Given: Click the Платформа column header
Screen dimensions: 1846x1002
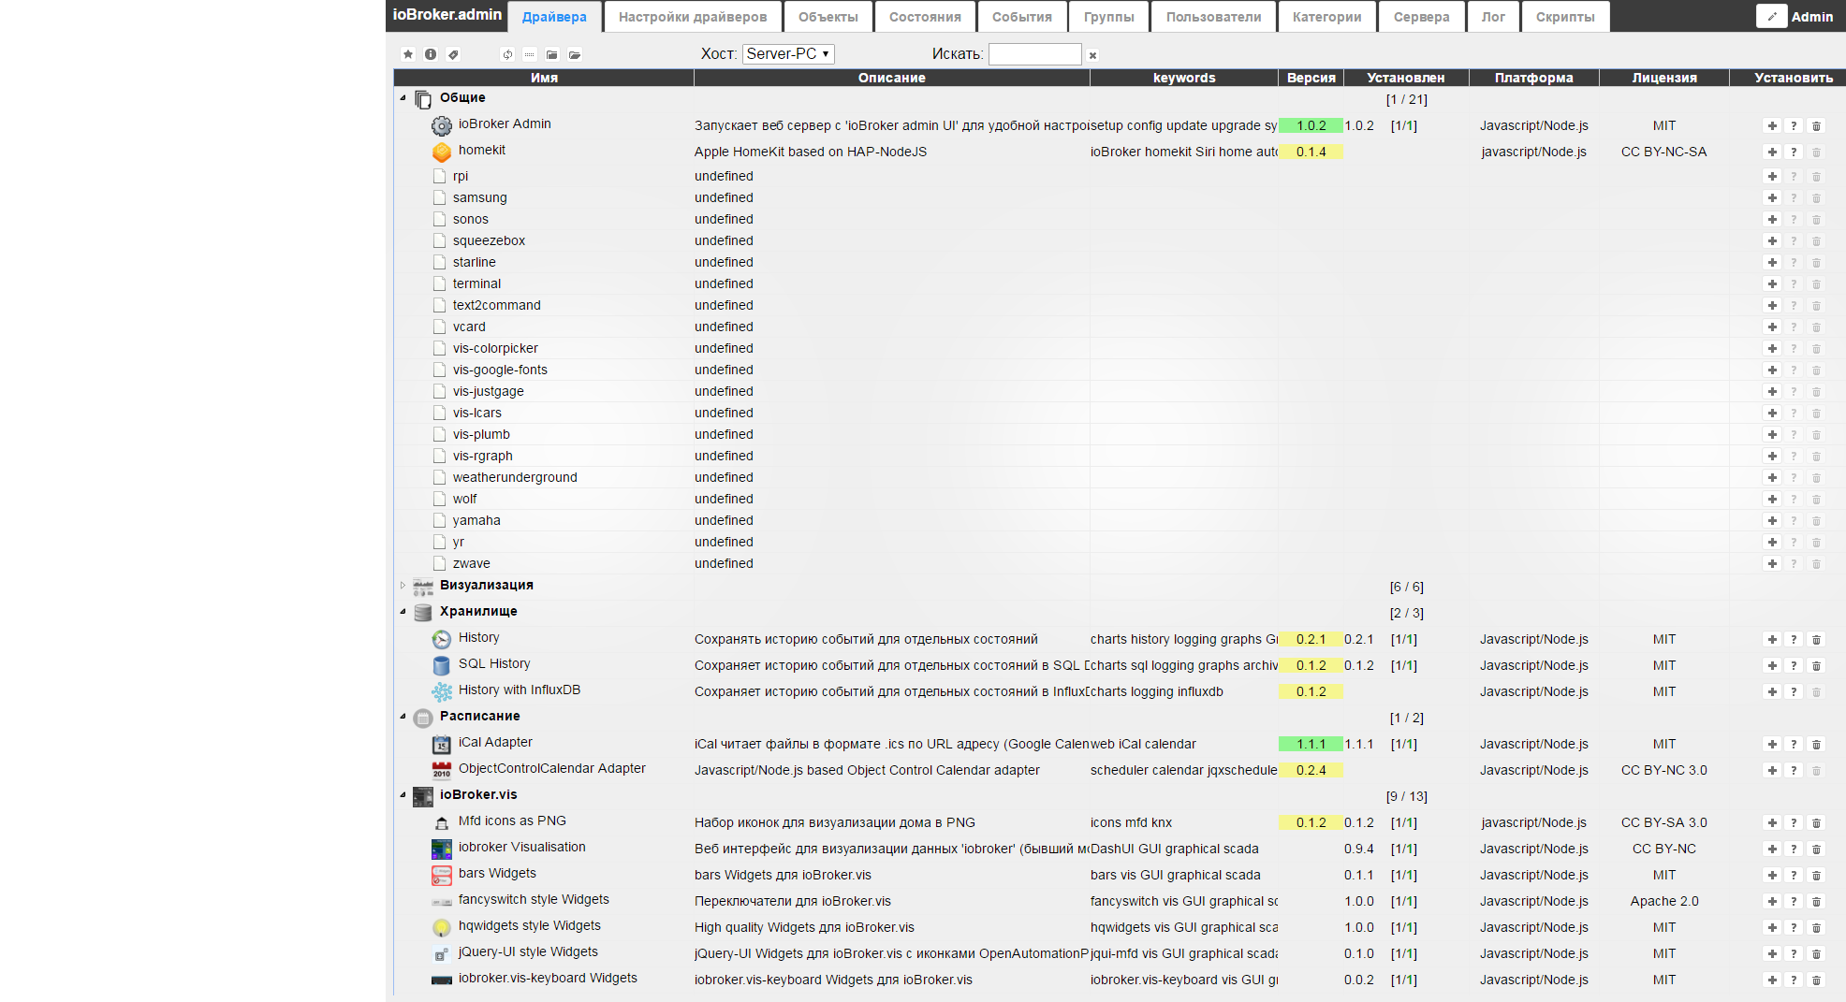Looking at the screenshot, I should [x=1533, y=78].
